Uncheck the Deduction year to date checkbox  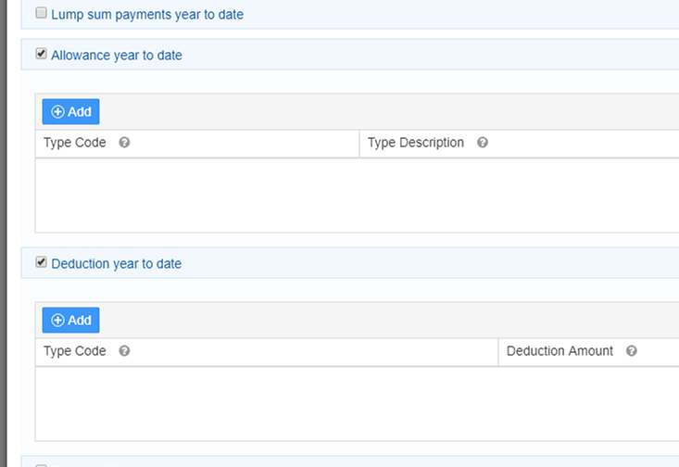[x=41, y=263]
